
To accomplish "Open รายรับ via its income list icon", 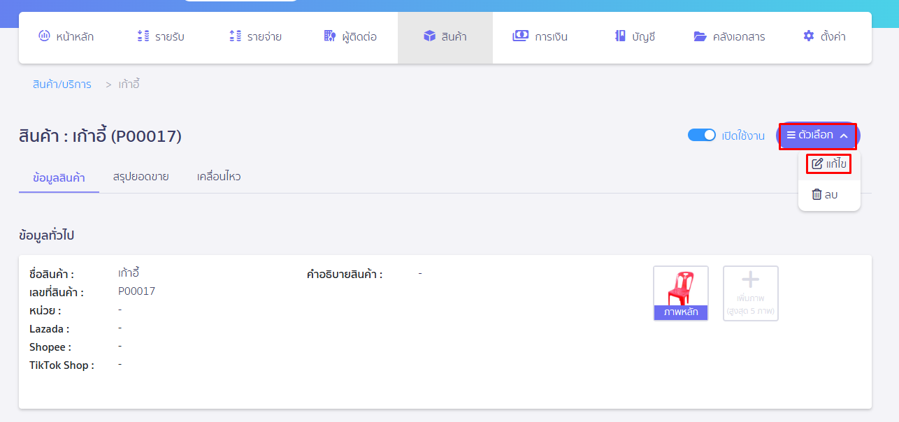I will (x=144, y=36).
